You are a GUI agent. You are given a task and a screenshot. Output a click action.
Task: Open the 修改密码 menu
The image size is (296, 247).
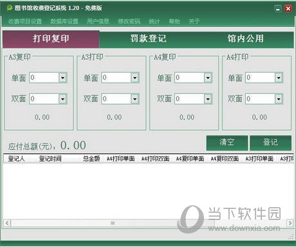[x=129, y=21]
